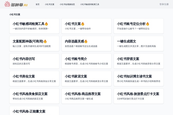
Task: Open 小红书风格-旅游景点打卡文案 card
Action: [x=138, y=96]
